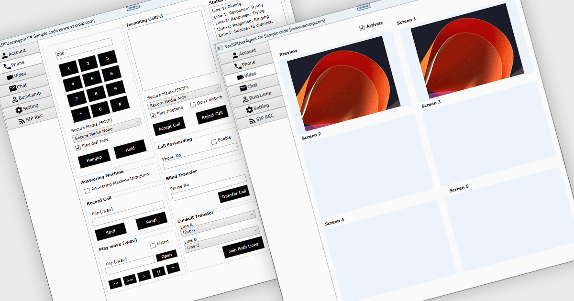Open the Secure Media Auto dropdown
This screenshot has width=574, height=301.
[185, 97]
